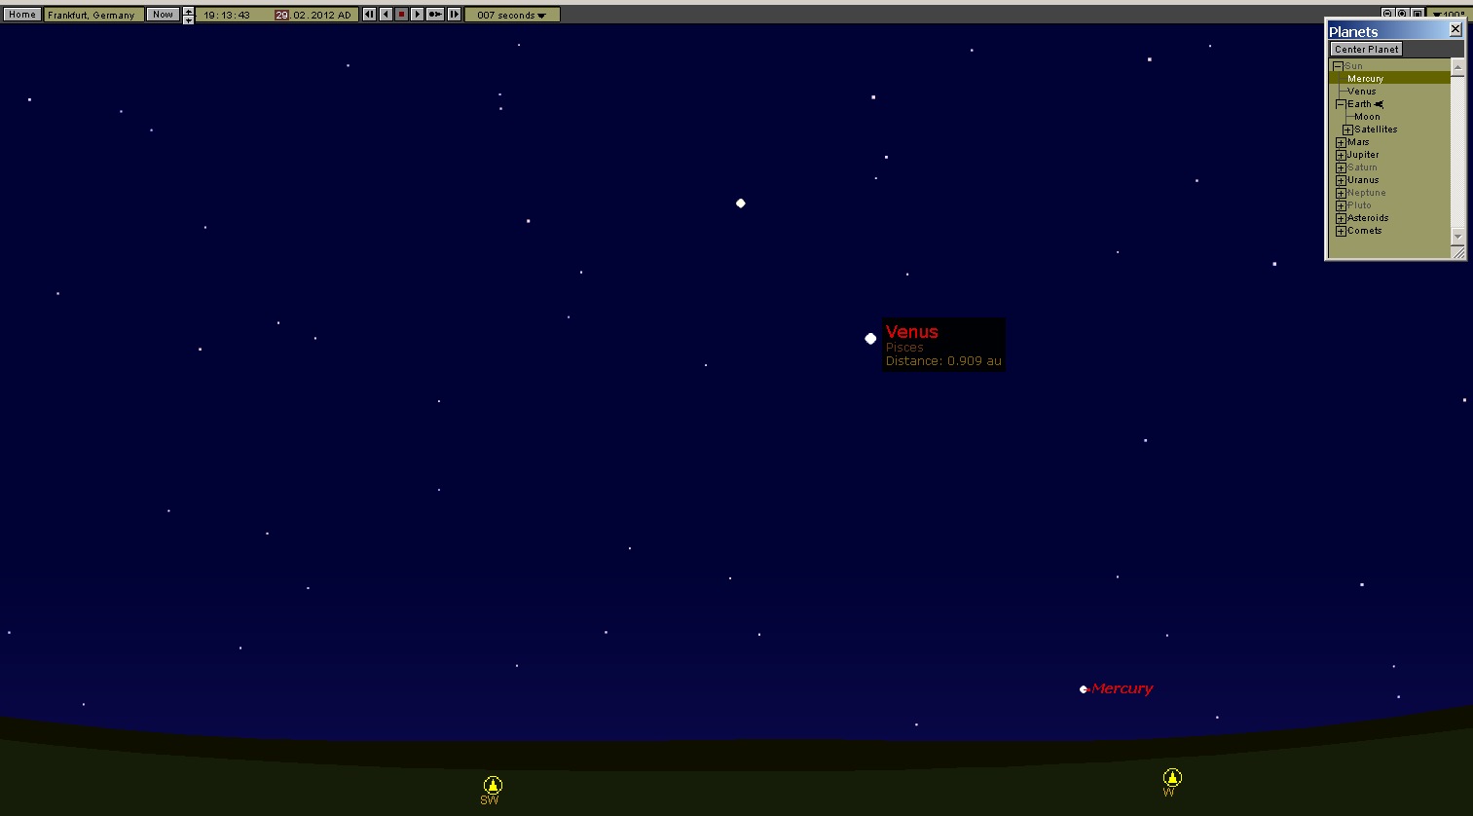The height and width of the screenshot is (816, 1473).
Task: Click the southwest compass marker on horizon
Action: tap(493, 785)
